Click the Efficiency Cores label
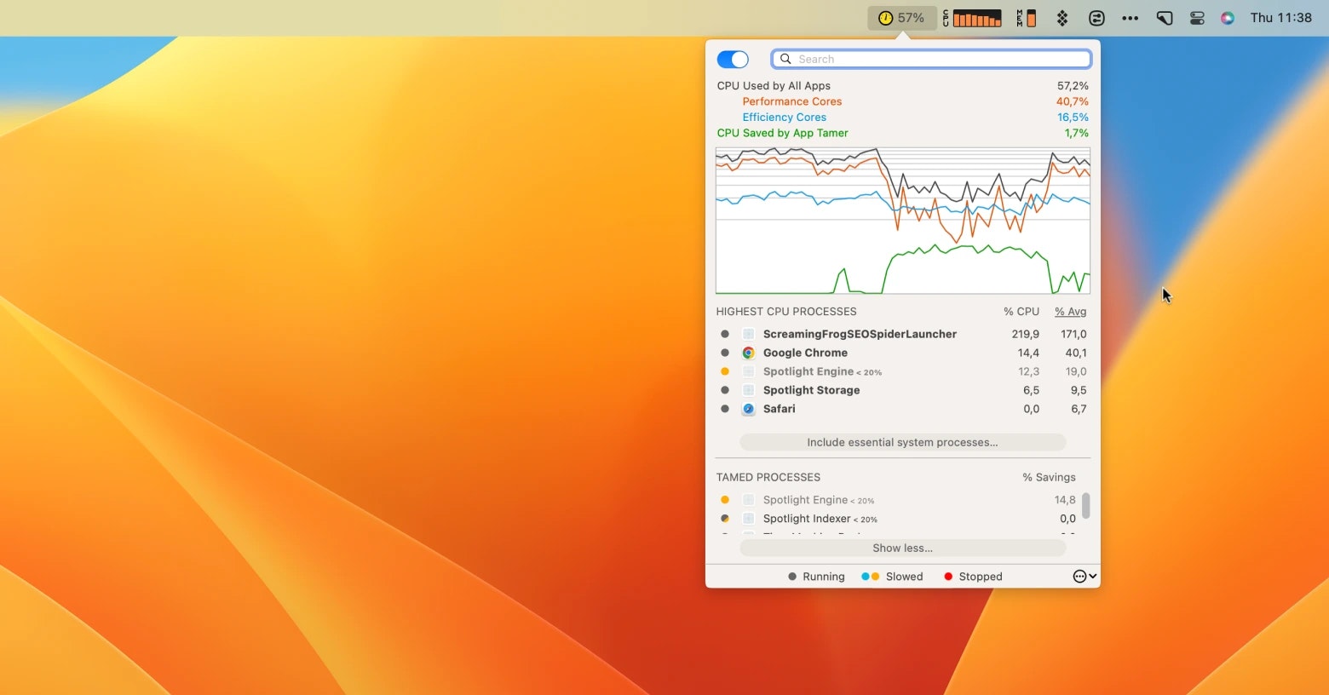The height and width of the screenshot is (695, 1329). [784, 118]
